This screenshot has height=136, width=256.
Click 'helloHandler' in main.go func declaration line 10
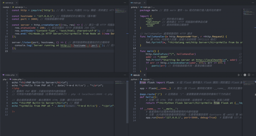click(156, 37)
